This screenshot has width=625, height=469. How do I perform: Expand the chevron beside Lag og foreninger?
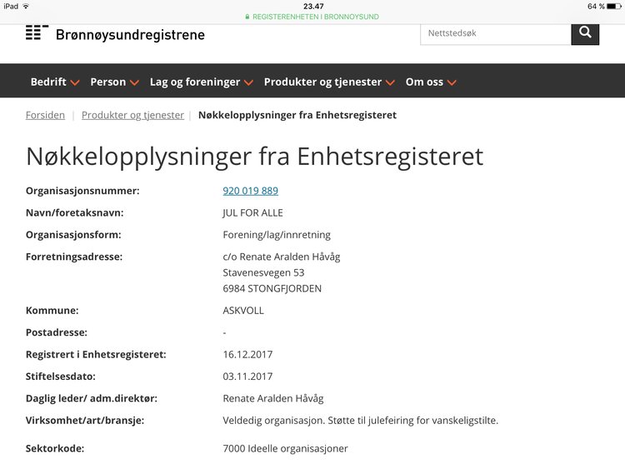coord(248,82)
